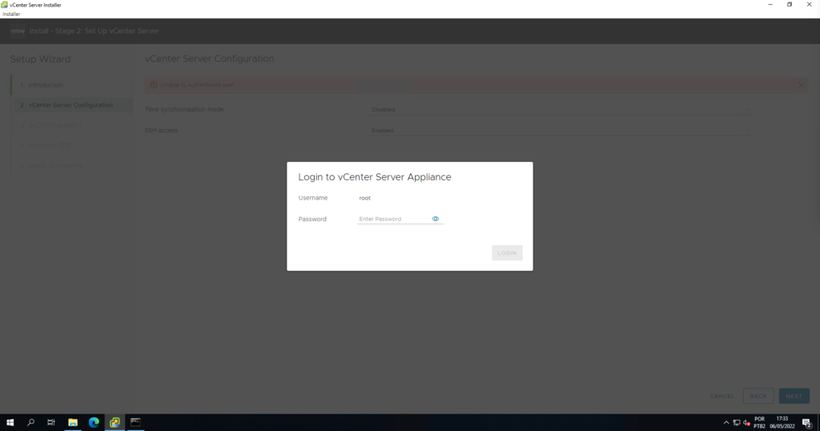This screenshot has height=431, width=820.
Task: Click the error alert info icon
Action: (x=154, y=85)
